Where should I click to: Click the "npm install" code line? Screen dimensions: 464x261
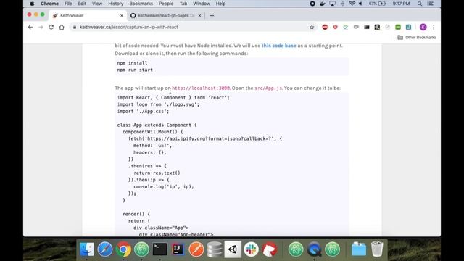[132, 63]
